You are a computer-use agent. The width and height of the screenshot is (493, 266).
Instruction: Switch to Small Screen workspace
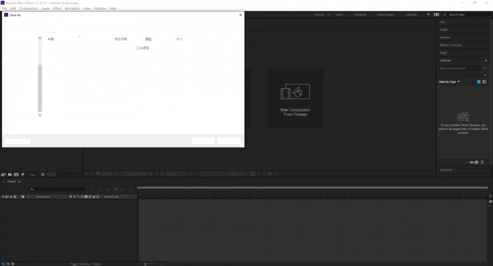coord(385,15)
